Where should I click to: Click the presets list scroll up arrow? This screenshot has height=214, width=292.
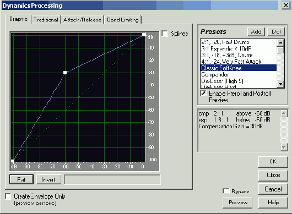[x=280, y=43]
